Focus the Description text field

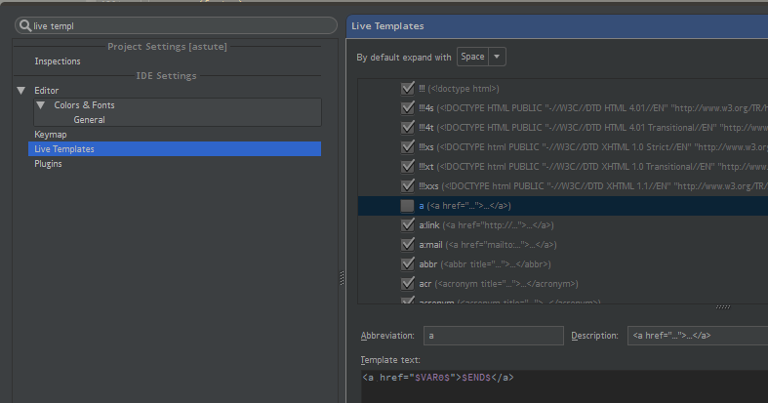click(697, 336)
